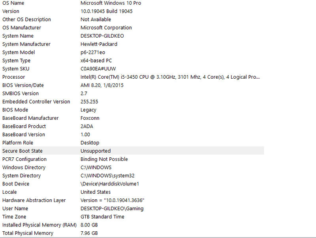This screenshot has width=316, height=238.
Task: Click the model value p6-2271eo
Action: [93, 53]
